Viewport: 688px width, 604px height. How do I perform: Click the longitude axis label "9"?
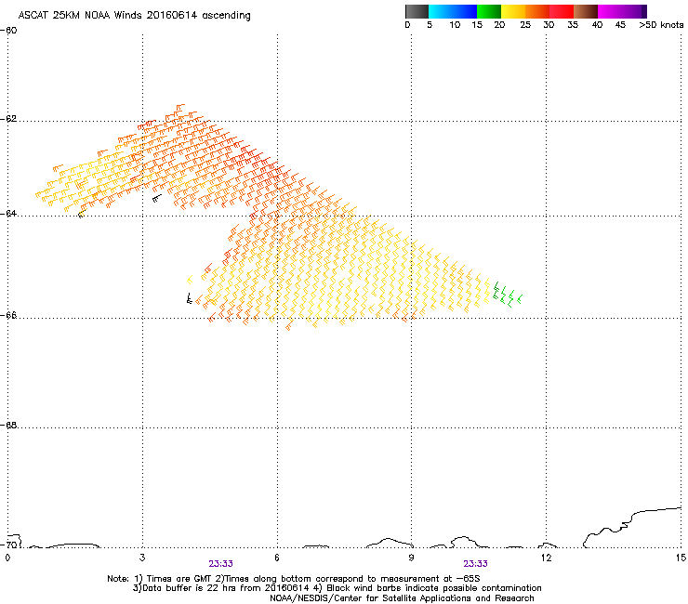[x=411, y=558]
